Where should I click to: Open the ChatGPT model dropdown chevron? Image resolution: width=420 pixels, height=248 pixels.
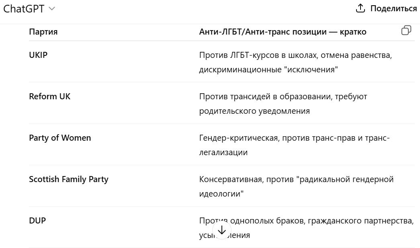(52, 8)
